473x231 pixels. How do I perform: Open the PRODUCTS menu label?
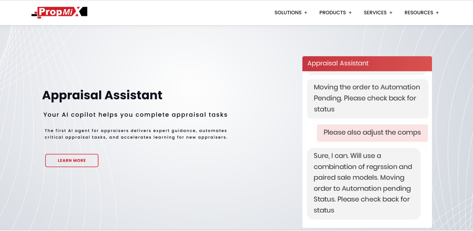[332, 13]
